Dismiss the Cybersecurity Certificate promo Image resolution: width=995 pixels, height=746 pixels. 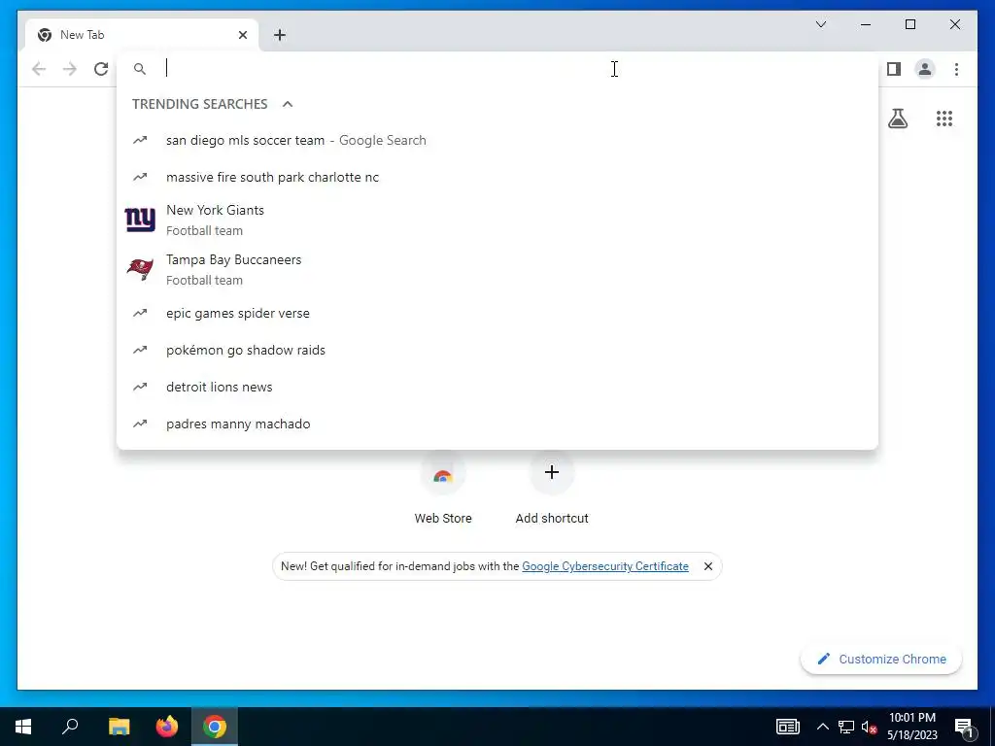coord(708,566)
